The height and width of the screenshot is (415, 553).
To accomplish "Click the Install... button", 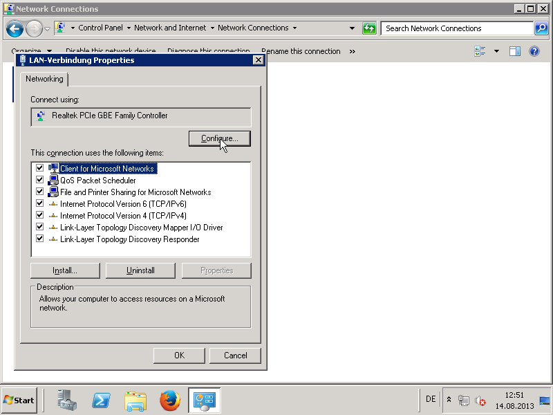I will 65,270.
